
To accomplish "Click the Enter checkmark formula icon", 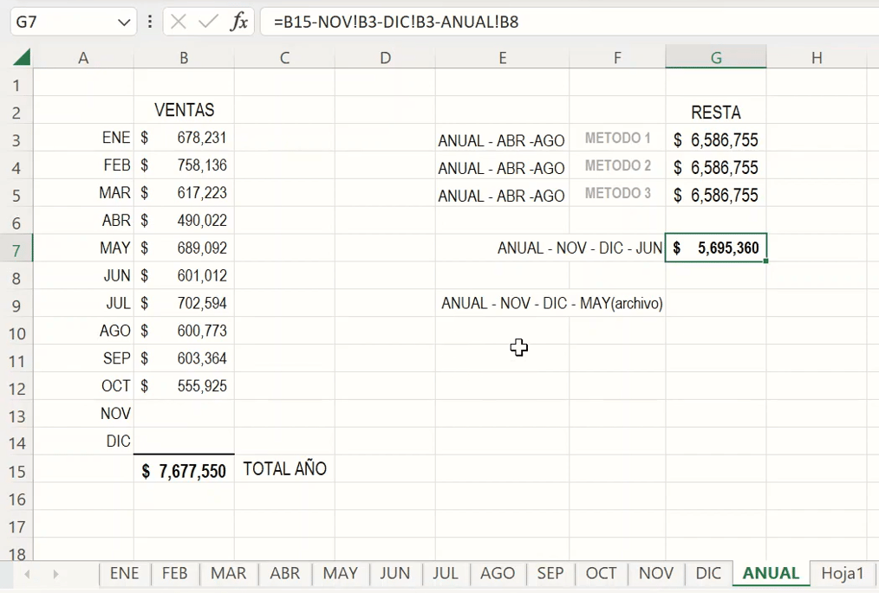I will [205, 22].
